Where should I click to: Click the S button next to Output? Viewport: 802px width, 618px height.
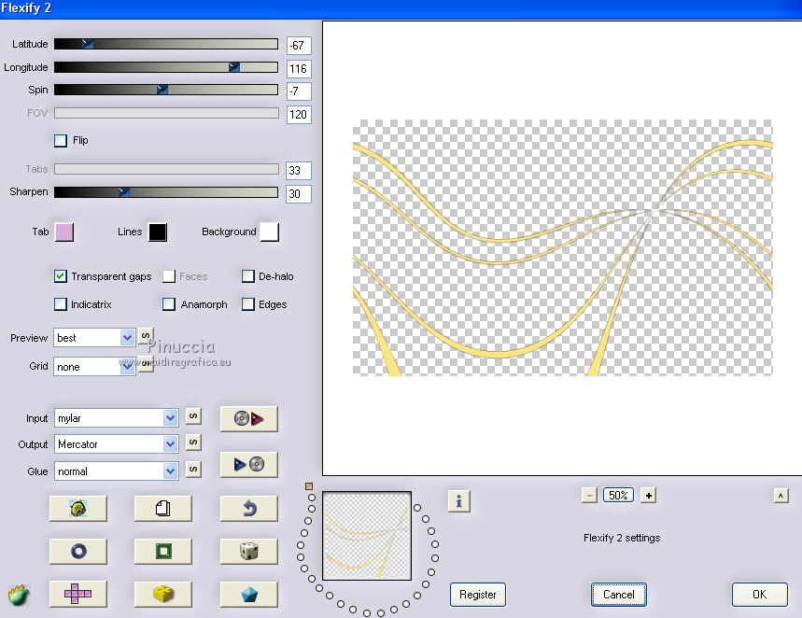pyautogui.click(x=193, y=442)
